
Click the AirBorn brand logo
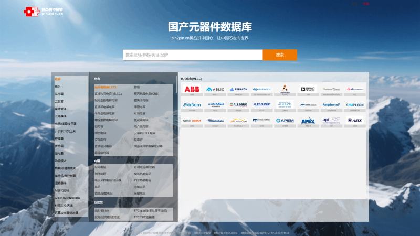[192, 105]
